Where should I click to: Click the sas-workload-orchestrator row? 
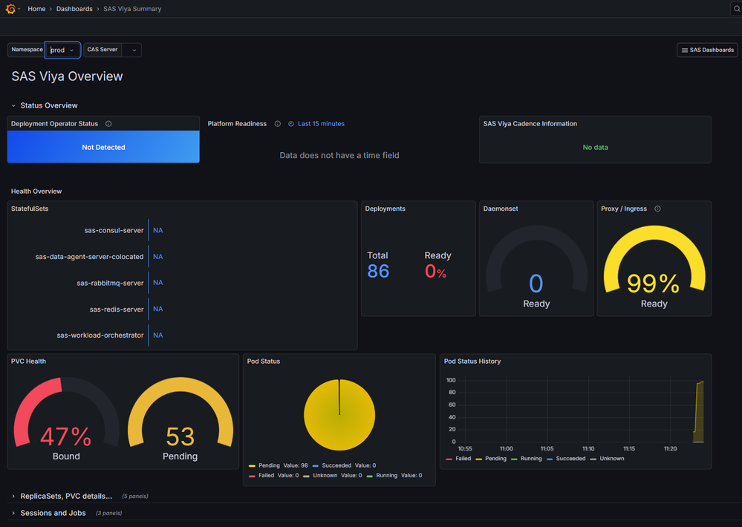[110, 335]
